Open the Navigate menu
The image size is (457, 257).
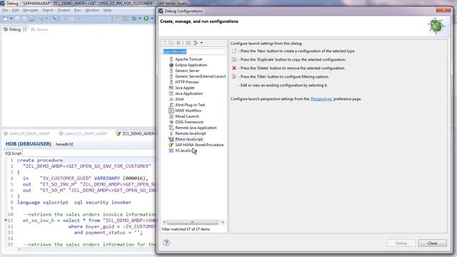click(30, 10)
